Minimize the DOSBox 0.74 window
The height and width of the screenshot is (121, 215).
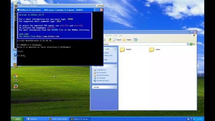click(95, 10)
